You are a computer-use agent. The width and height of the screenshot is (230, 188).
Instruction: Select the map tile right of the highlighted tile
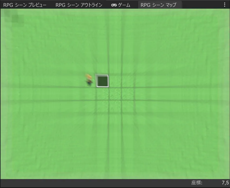coord(115,81)
